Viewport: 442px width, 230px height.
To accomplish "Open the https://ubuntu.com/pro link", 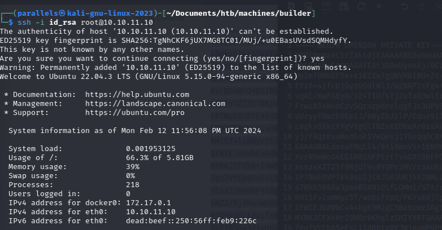I will click(135, 113).
